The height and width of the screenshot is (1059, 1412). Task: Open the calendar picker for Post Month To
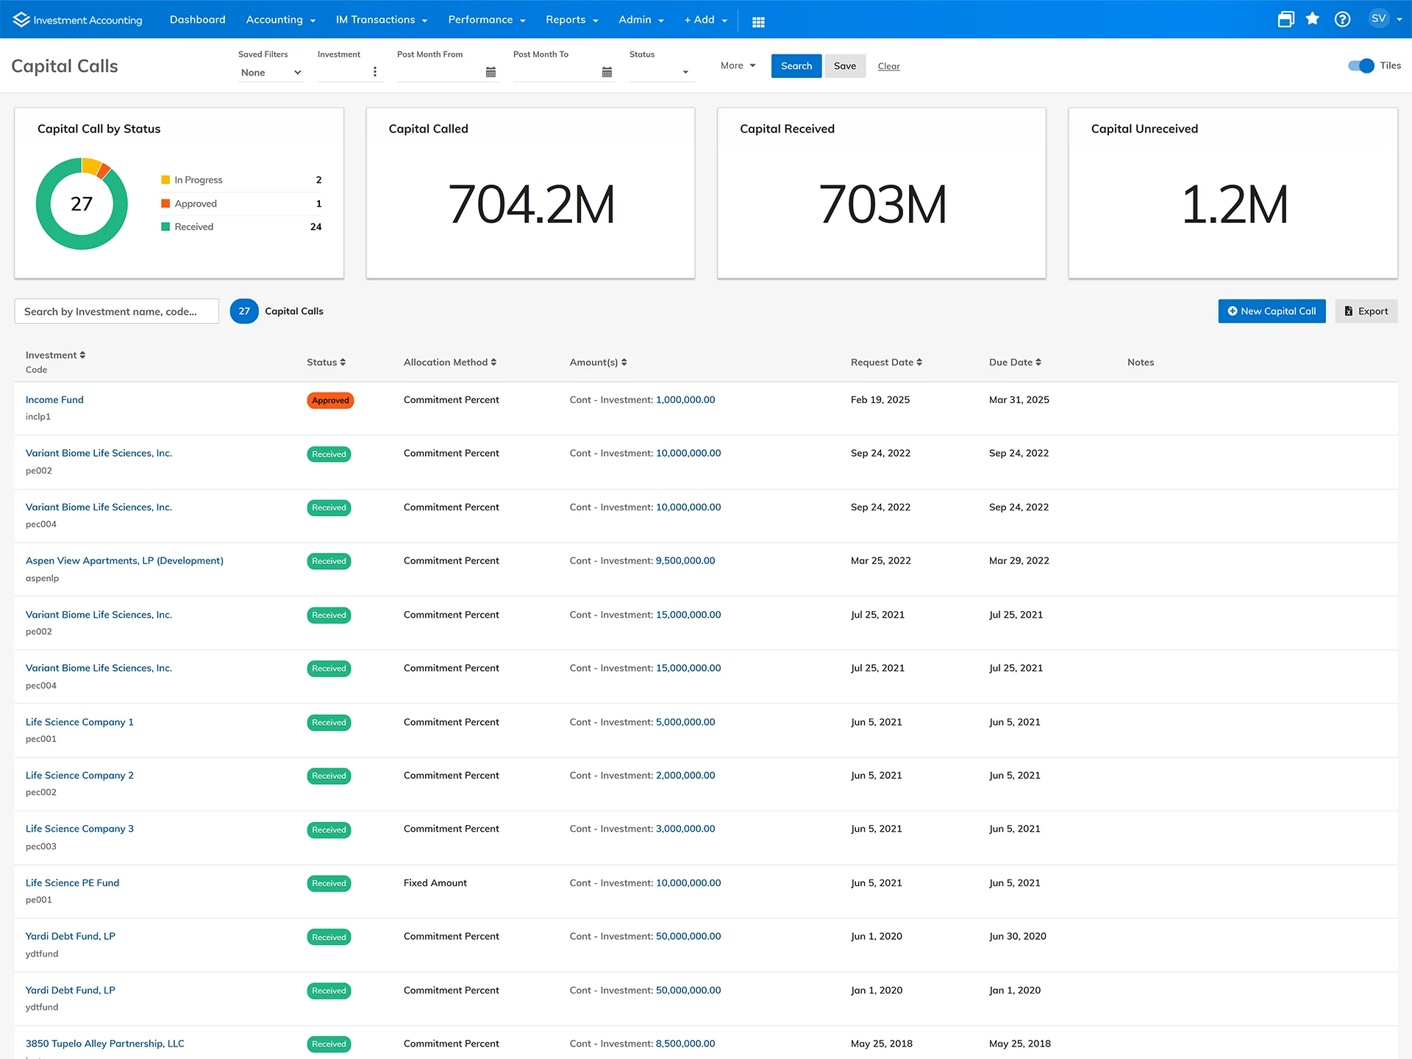pos(607,71)
